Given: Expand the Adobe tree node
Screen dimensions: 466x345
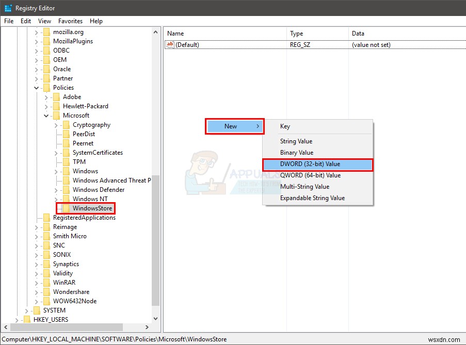Looking at the screenshot, I should [x=46, y=97].
